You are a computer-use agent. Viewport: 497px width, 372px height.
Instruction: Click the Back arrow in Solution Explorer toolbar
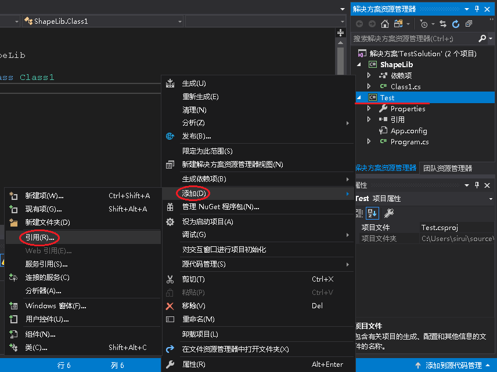[359, 24]
